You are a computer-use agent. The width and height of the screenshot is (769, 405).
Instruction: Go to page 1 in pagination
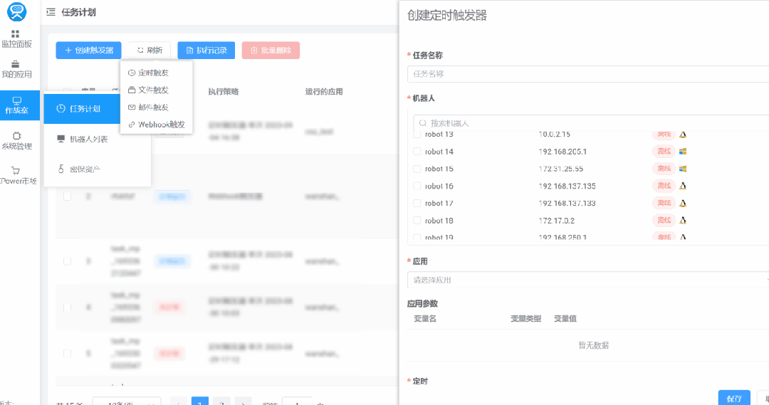(x=199, y=402)
